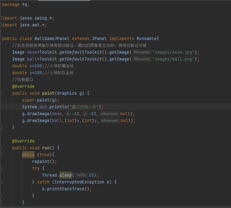This screenshot has height=208, width=231.
Task: Click the package keyword
Action: [x=11, y=5]
